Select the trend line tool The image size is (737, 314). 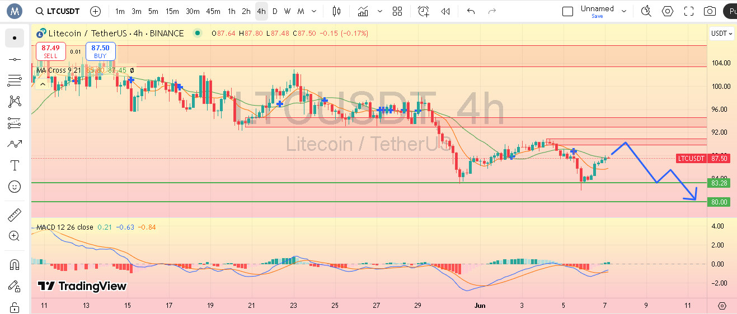click(x=15, y=59)
